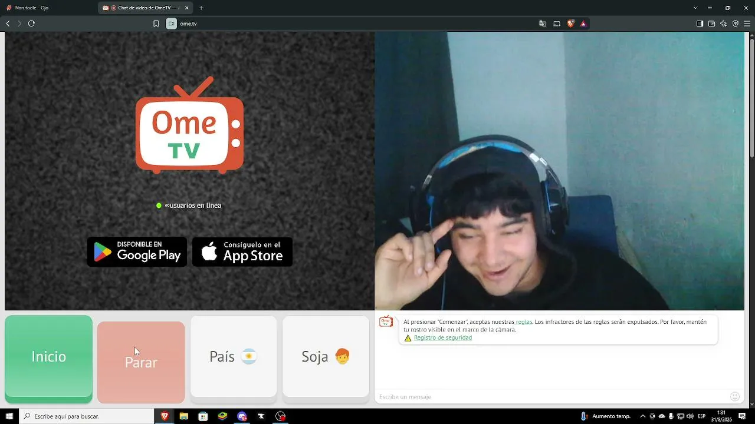Open the page translate icon

(x=543, y=24)
